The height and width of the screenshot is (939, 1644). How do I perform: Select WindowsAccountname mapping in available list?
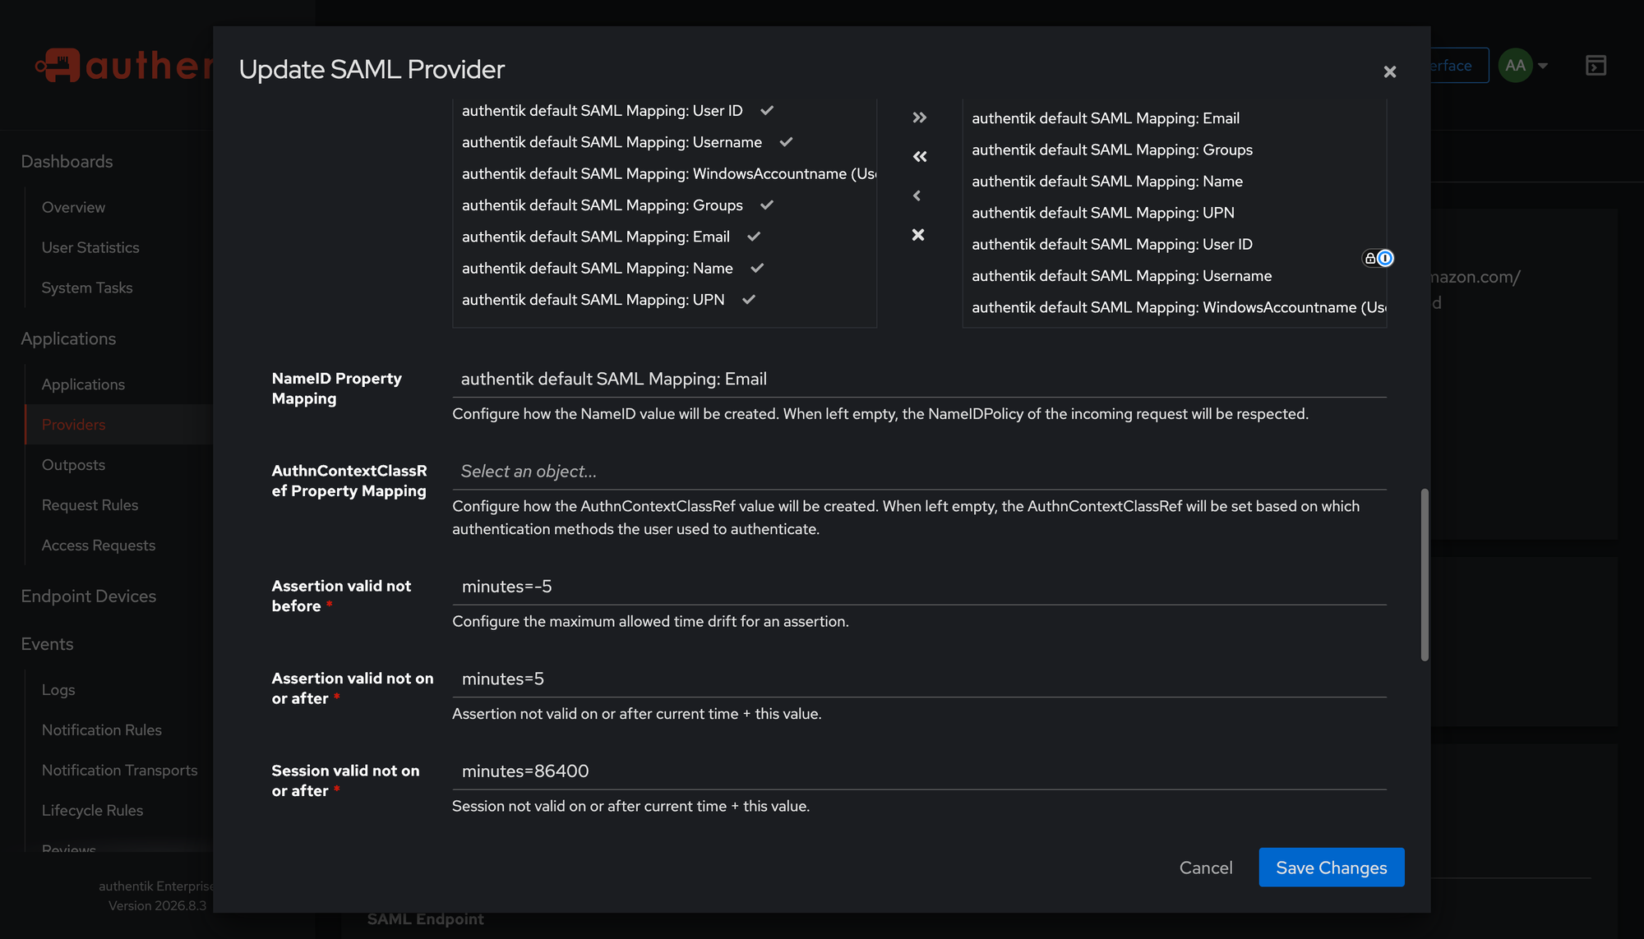(664, 173)
